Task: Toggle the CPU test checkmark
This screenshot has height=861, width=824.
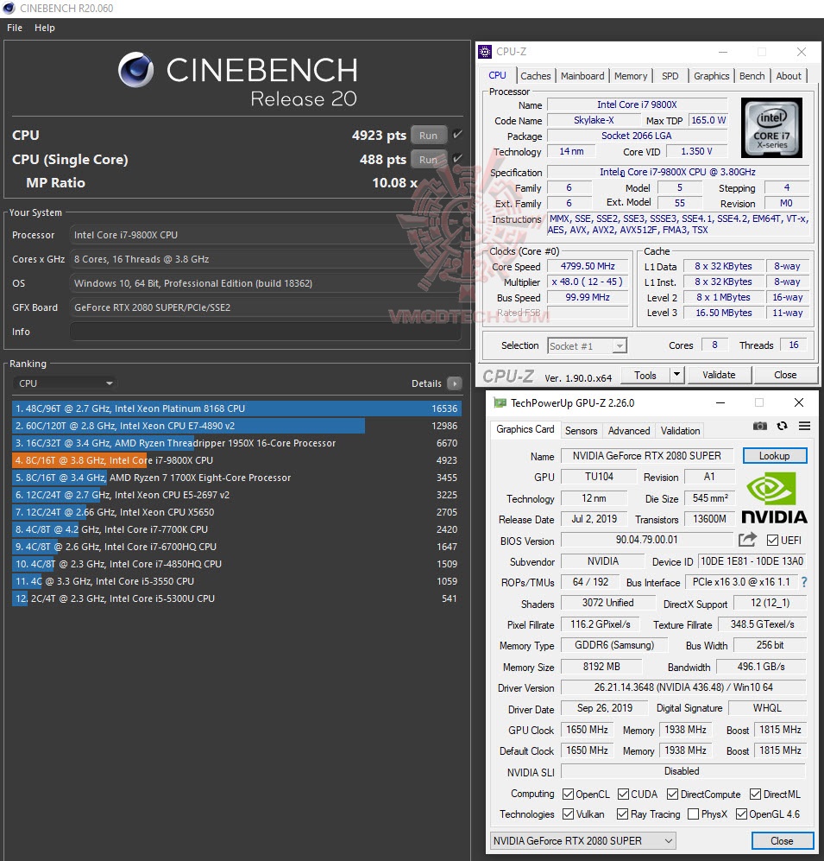Action: pyautogui.click(x=457, y=135)
